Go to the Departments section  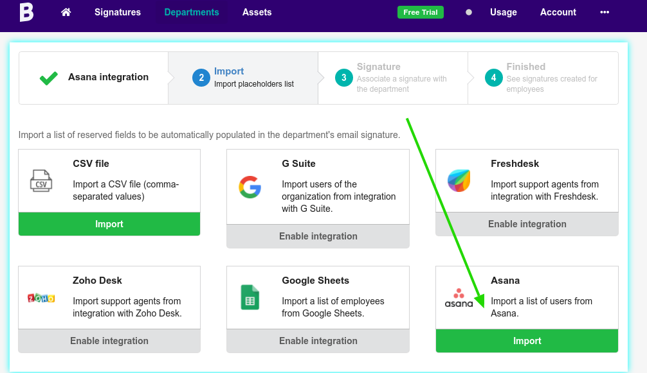[192, 12]
